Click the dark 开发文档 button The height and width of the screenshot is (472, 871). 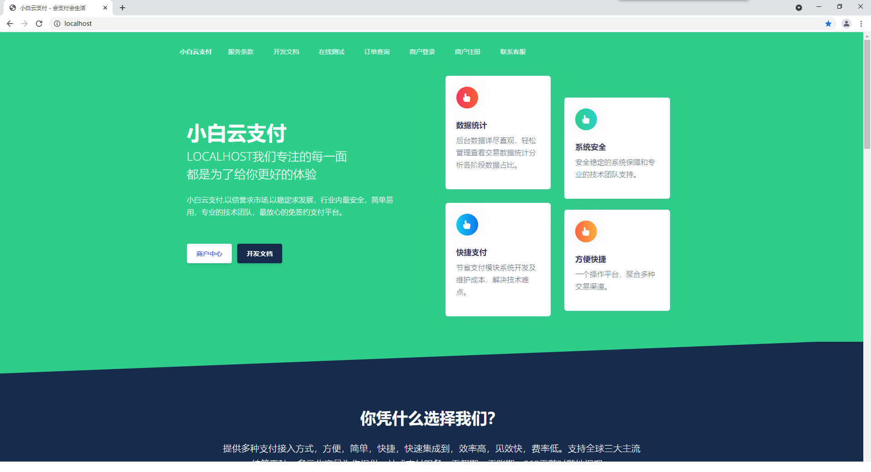tap(259, 254)
